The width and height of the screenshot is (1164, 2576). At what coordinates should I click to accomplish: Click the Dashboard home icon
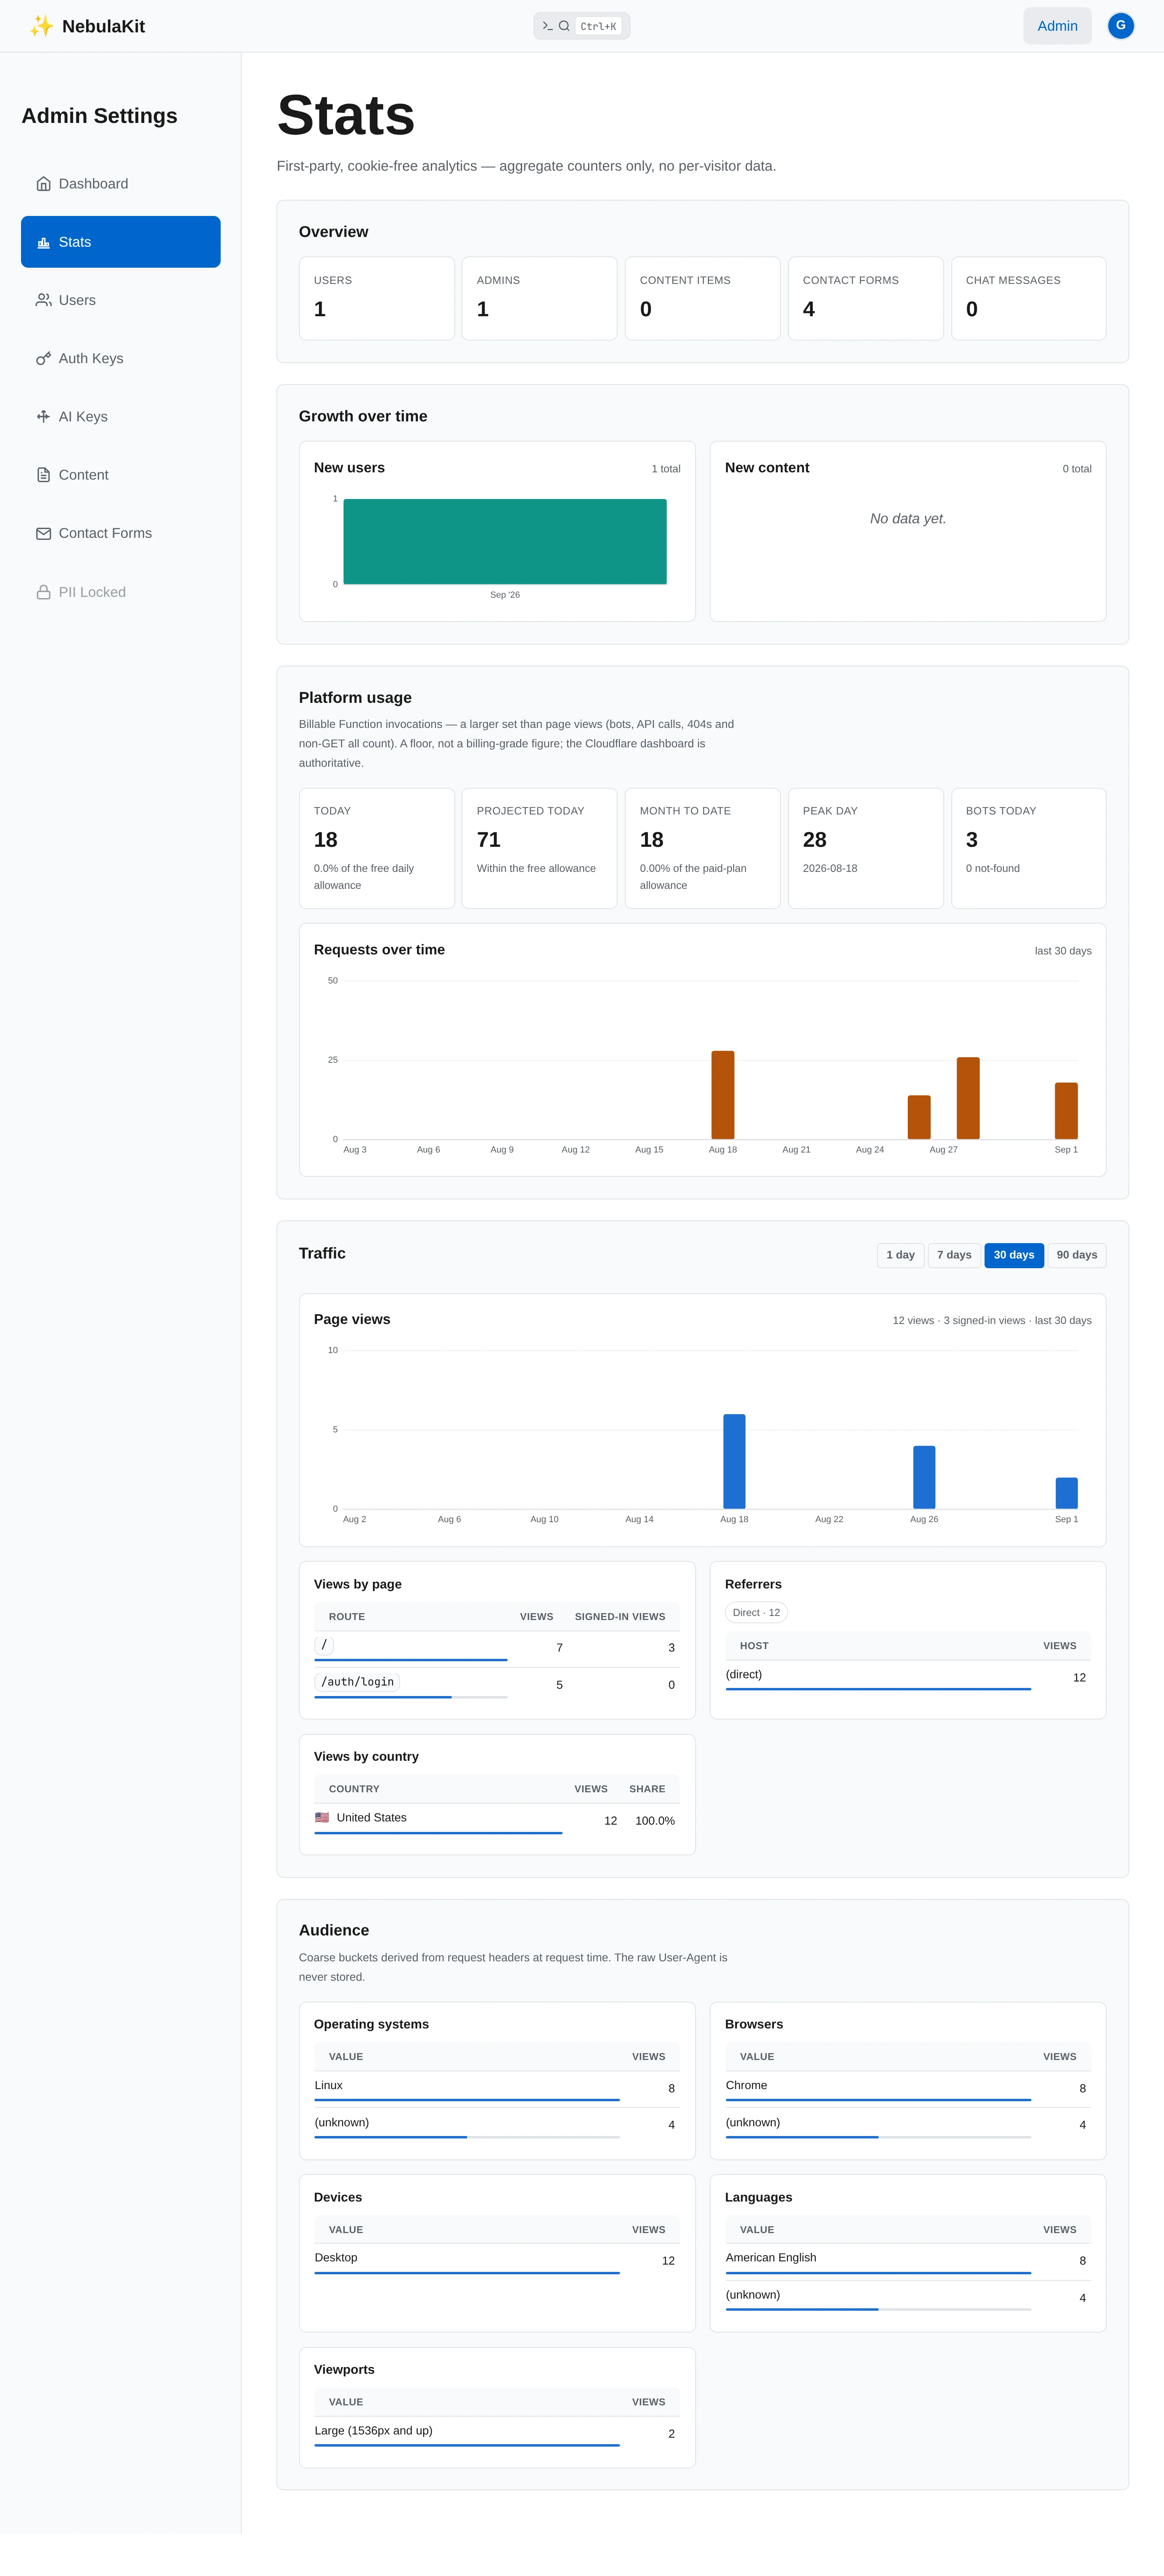point(44,184)
